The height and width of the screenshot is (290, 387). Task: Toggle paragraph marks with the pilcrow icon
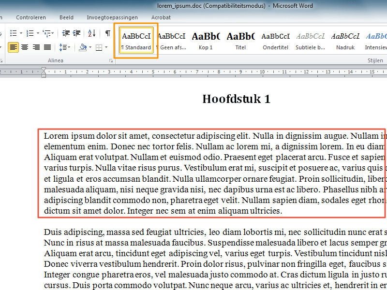coord(107,33)
